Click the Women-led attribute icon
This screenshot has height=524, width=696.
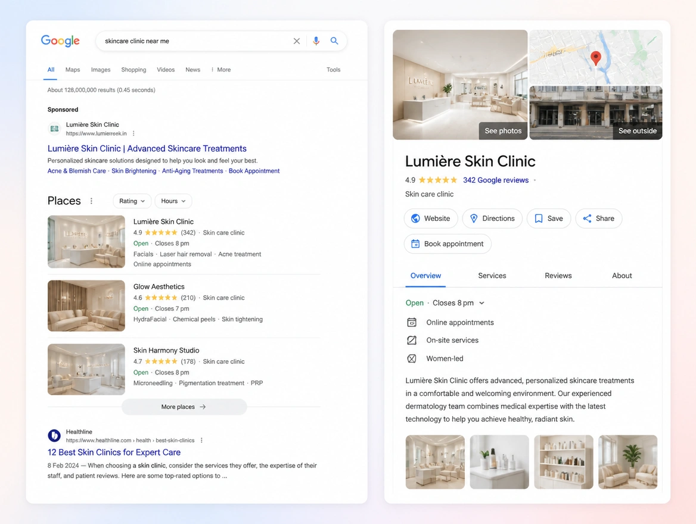[x=412, y=358]
